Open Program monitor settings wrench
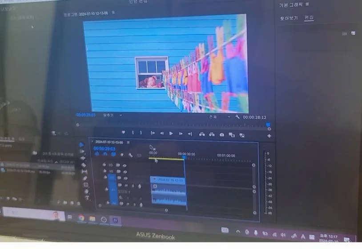This screenshot has height=249, width=362. click(237, 117)
